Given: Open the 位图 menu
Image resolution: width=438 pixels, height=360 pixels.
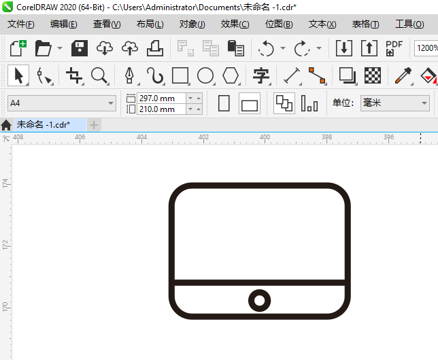Looking at the screenshot, I should (x=279, y=24).
